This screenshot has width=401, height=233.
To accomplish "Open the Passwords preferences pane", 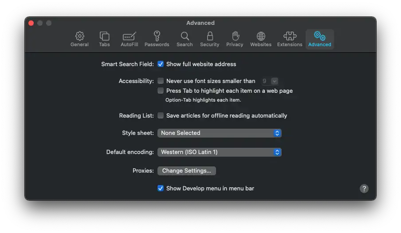I will [x=157, y=39].
